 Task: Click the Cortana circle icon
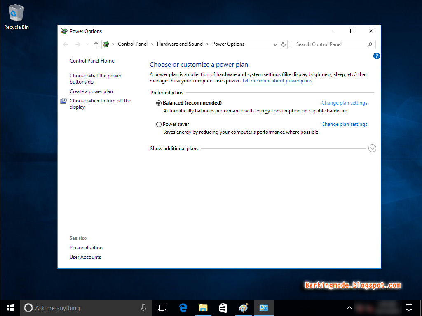click(28, 308)
